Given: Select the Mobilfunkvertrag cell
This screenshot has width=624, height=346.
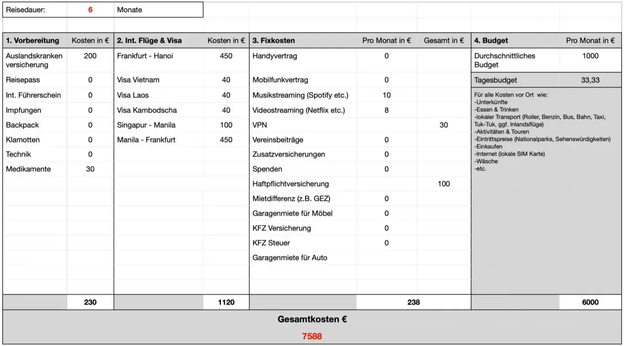Looking at the screenshot, I should pyautogui.click(x=303, y=80).
